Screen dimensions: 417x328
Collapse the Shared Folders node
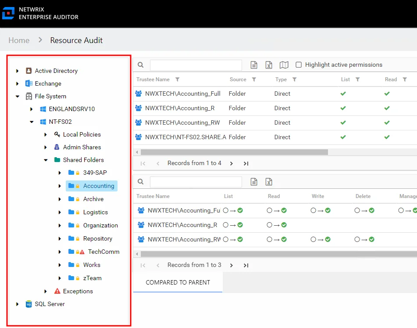46,160
